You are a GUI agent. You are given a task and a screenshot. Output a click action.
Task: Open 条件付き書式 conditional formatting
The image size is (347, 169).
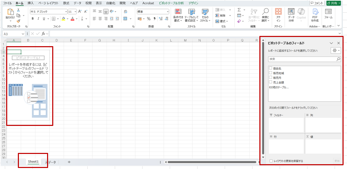click(x=178, y=15)
